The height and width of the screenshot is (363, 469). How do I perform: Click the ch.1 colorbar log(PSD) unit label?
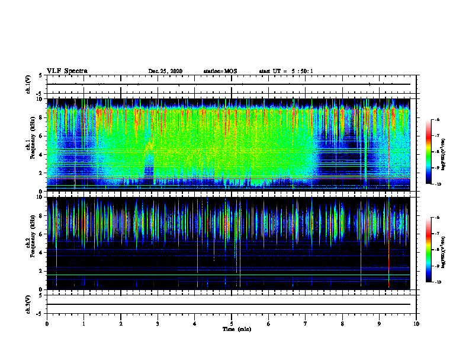click(444, 154)
